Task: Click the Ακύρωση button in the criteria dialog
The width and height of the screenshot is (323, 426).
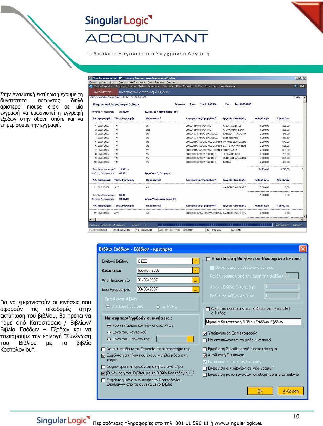Action: pyautogui.click(x=291, y=391)
